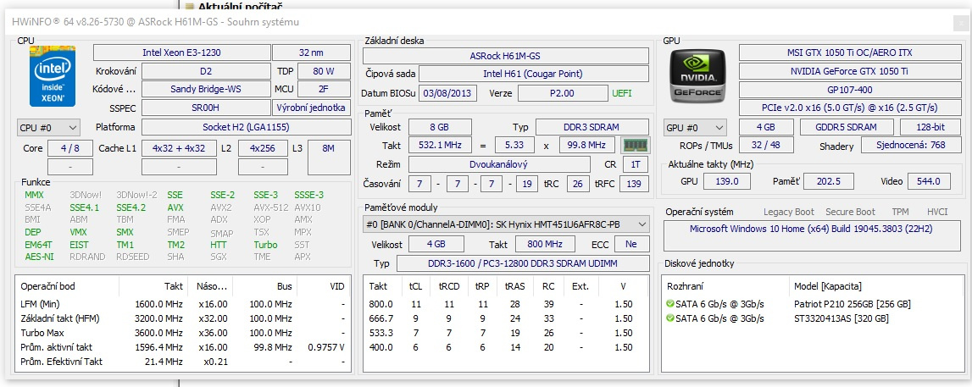Image resolution: width=972 pixels, height=387 pixels.
Task: Click the tRFC value 139
Action: click(x=634, y=184)
